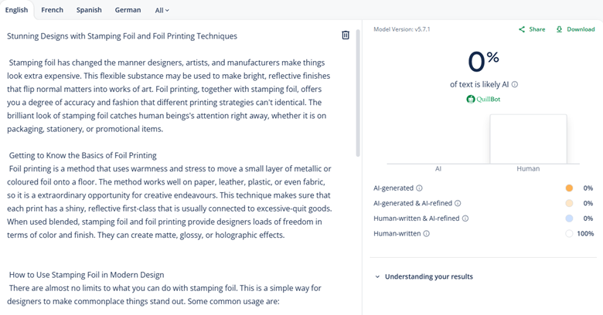Click the text editor scrollbar

coord(357,93)
